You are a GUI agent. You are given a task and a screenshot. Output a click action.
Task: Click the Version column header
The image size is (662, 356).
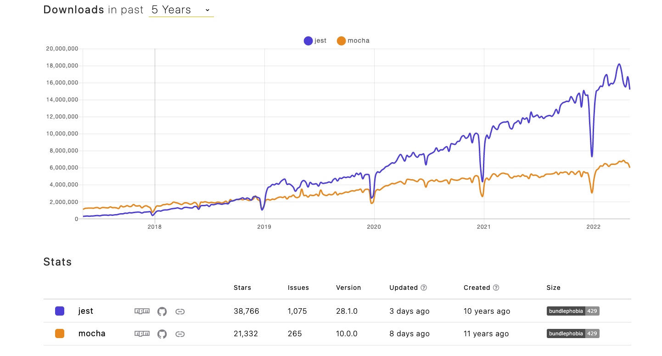click(x=348, y=288)
